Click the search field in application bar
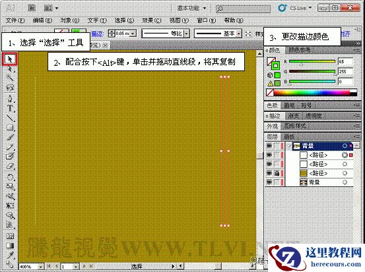365x272 pixels. (x=243, y=9)
